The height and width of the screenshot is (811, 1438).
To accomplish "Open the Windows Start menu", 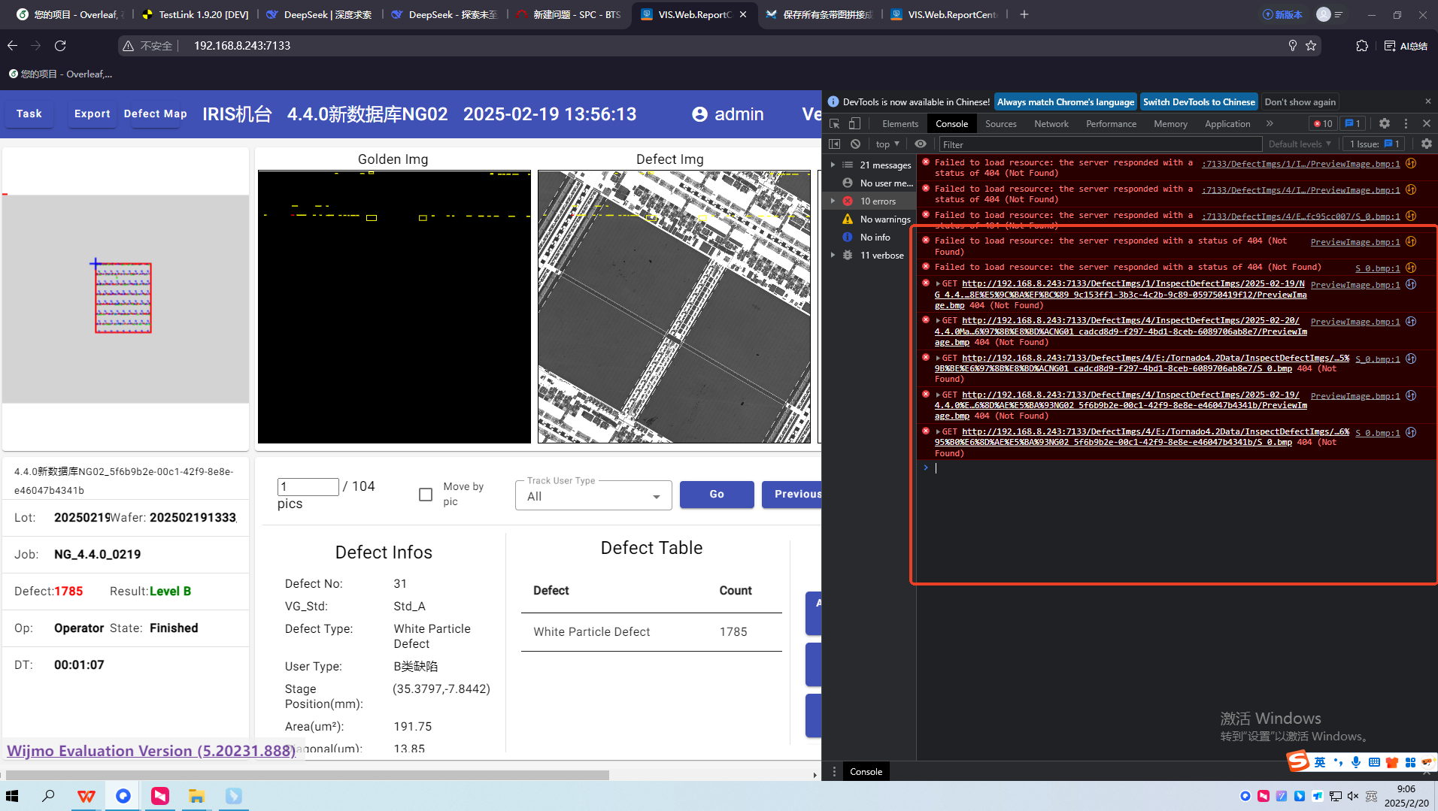I will 12,796.
